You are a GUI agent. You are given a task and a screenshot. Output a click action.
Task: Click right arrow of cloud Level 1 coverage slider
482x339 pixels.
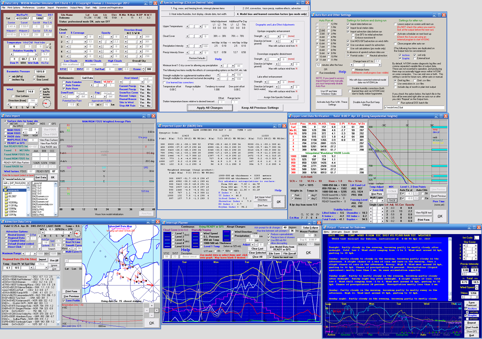tap(86, 36)
